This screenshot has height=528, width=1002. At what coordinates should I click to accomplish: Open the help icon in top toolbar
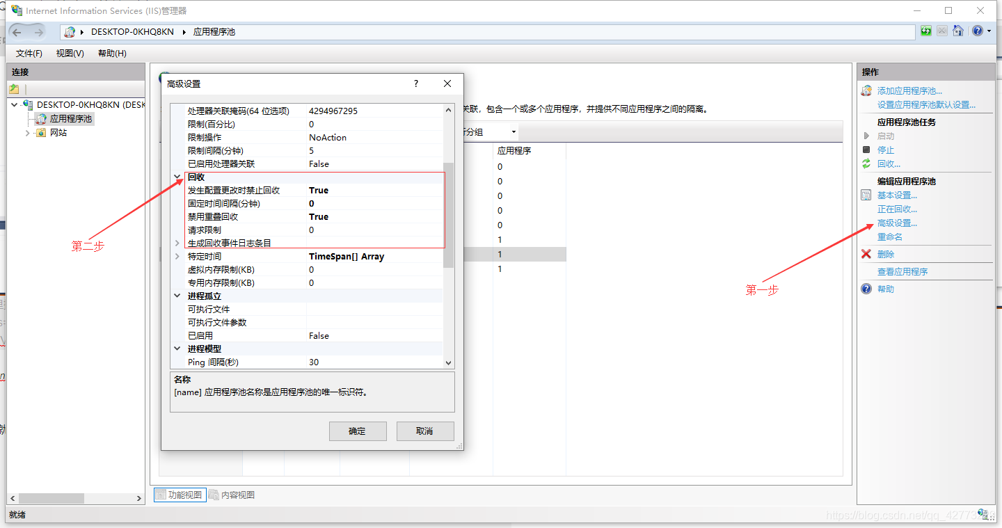[x=978, y=31]
